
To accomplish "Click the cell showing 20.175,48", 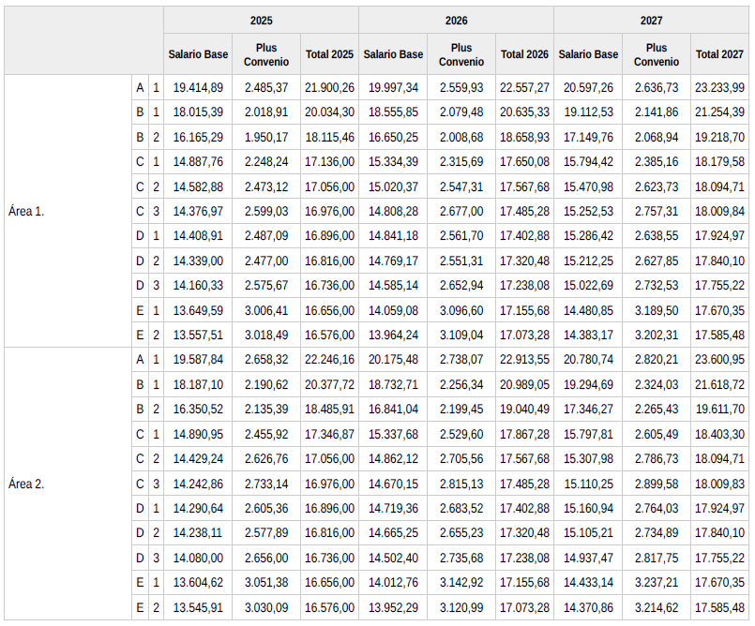I will tap(394, 359).
